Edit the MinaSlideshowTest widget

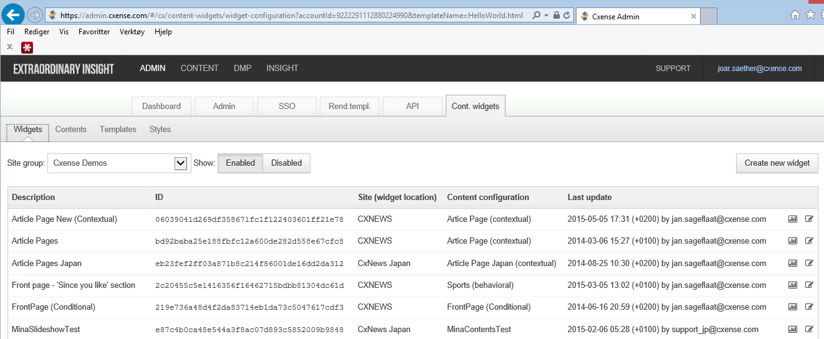coord(810,329)
